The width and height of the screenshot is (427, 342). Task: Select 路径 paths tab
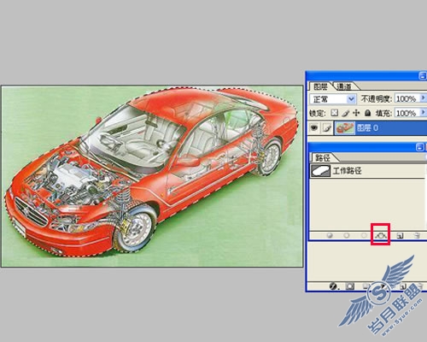click(322, 157)
